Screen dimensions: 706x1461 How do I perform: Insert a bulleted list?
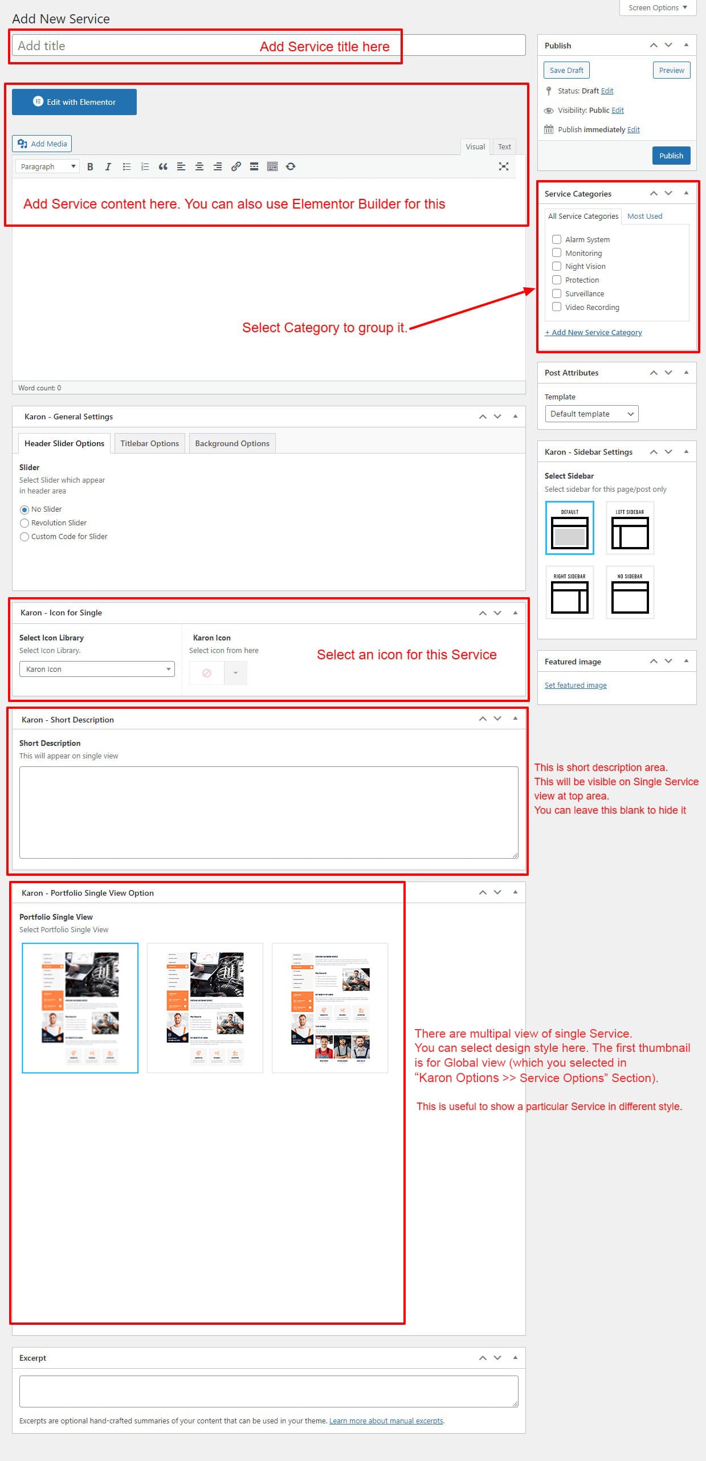click(126, 166)
